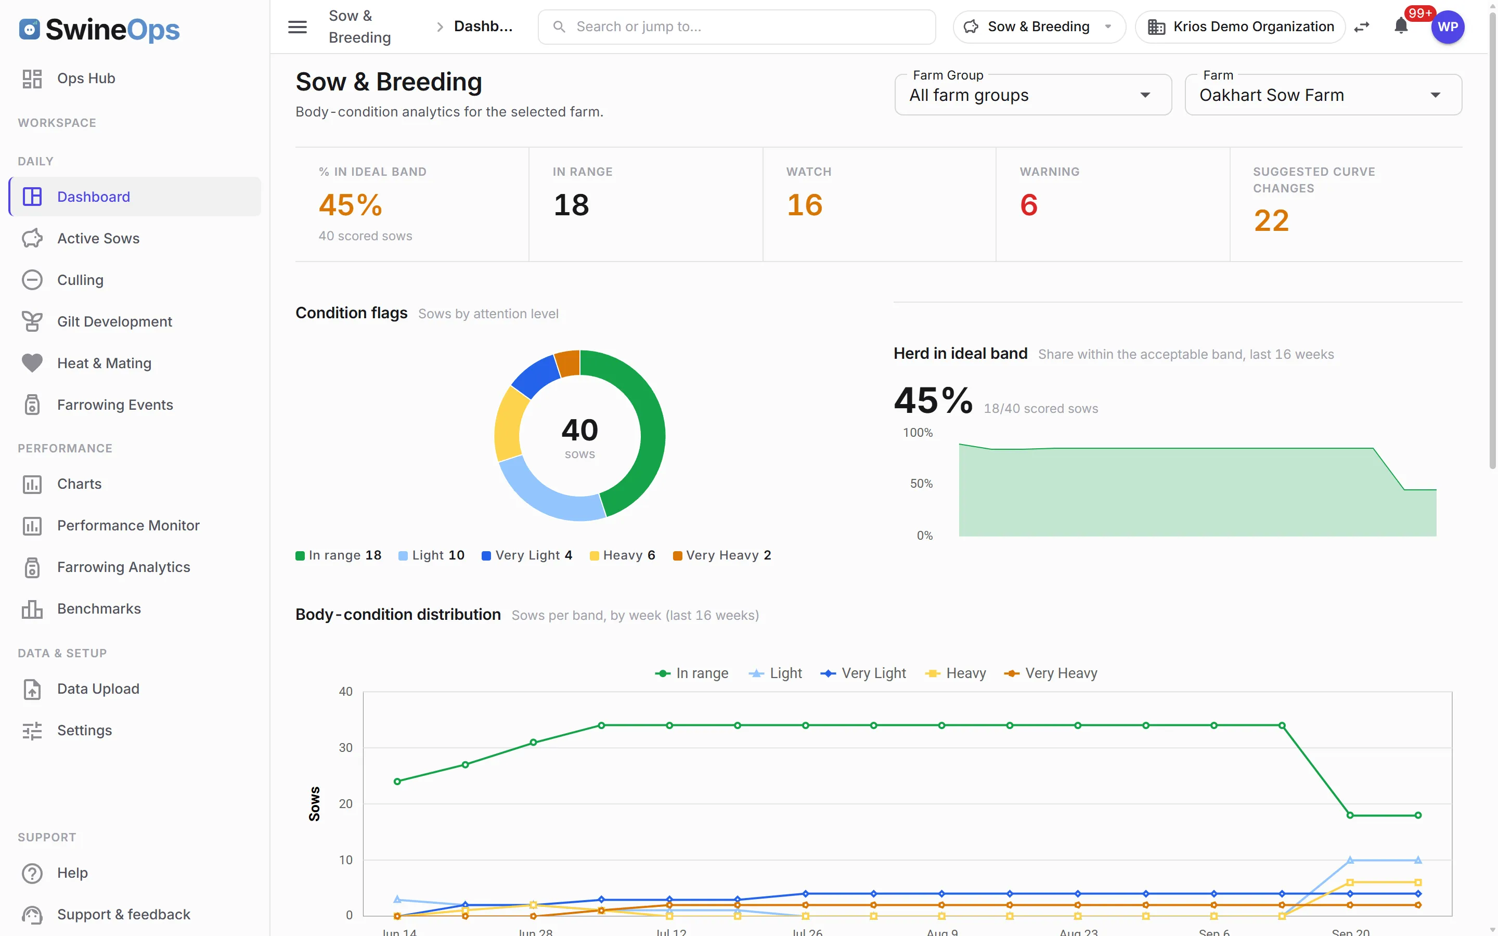Open the Performance Monitor page
The width and height of the screenshot is (1498, 936).
[135, 526]
